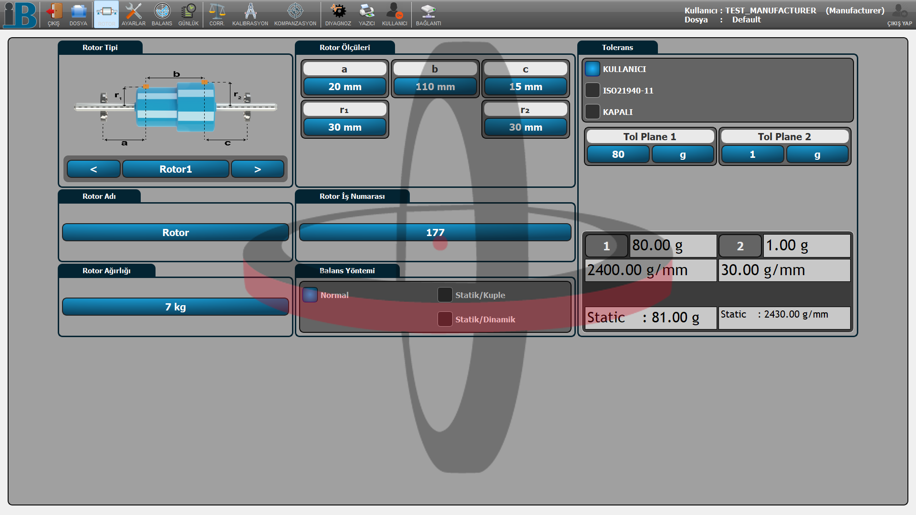Click ÇIKIŞ YAP logout button
The width and height of the screenshot is (916, 515).
pos(900,14)
